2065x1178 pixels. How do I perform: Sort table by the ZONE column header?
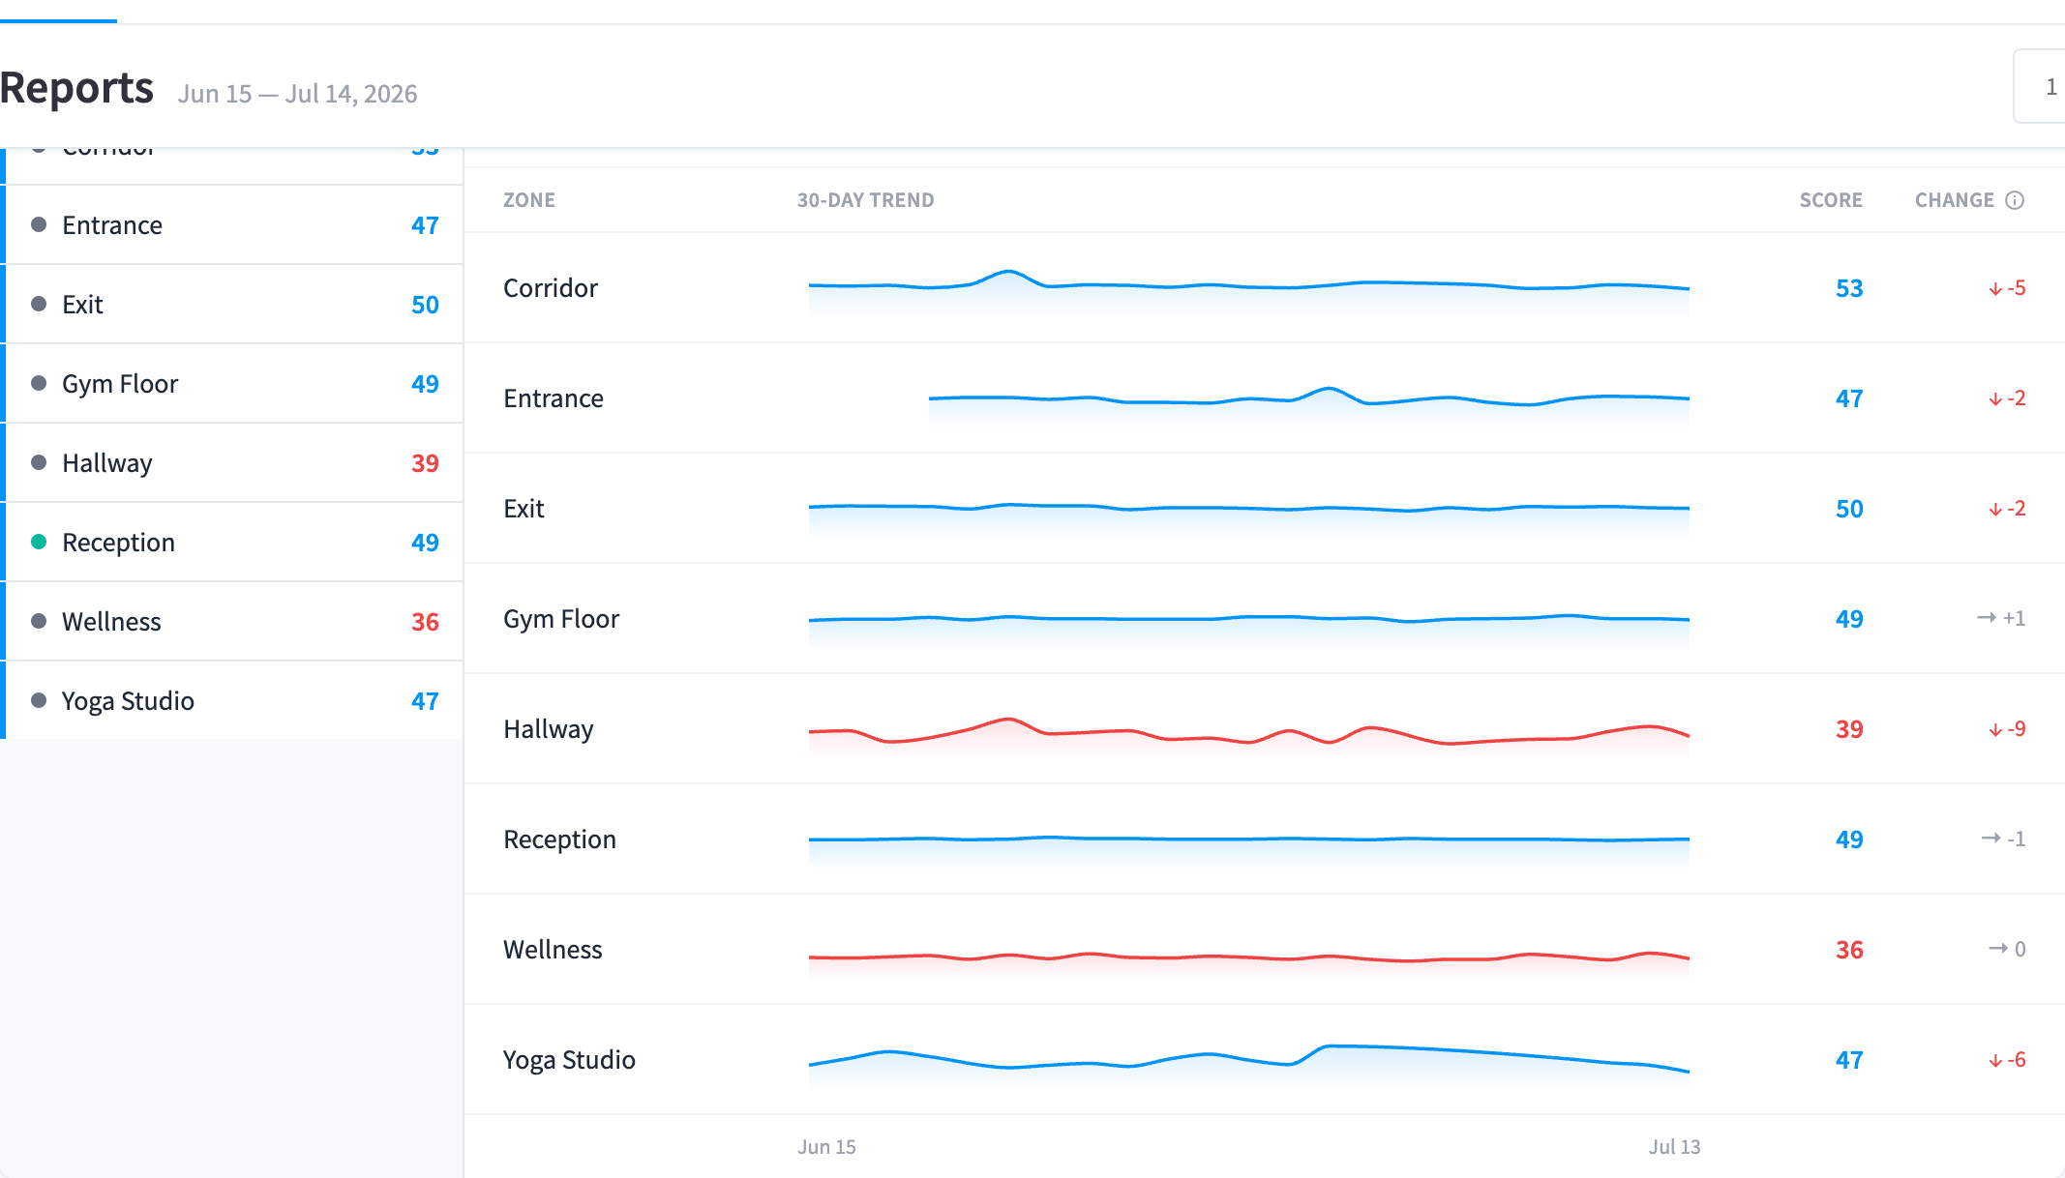[529, 200]
